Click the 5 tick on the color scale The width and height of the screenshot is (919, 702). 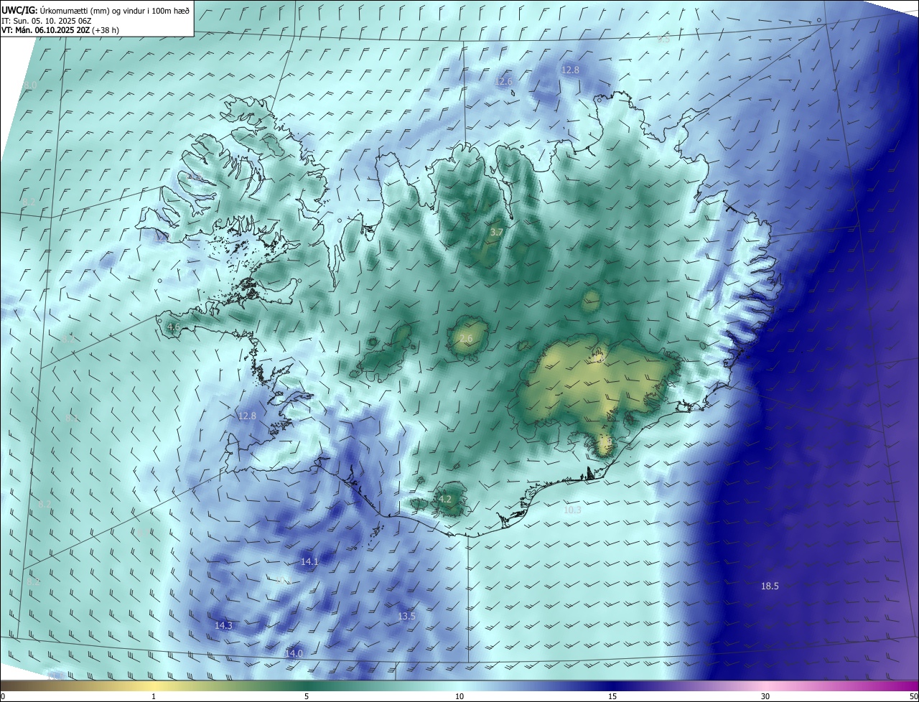click(x=307, y=696)
